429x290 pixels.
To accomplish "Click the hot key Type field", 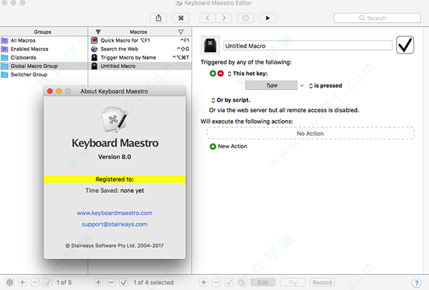I will [x=271, y=86].
